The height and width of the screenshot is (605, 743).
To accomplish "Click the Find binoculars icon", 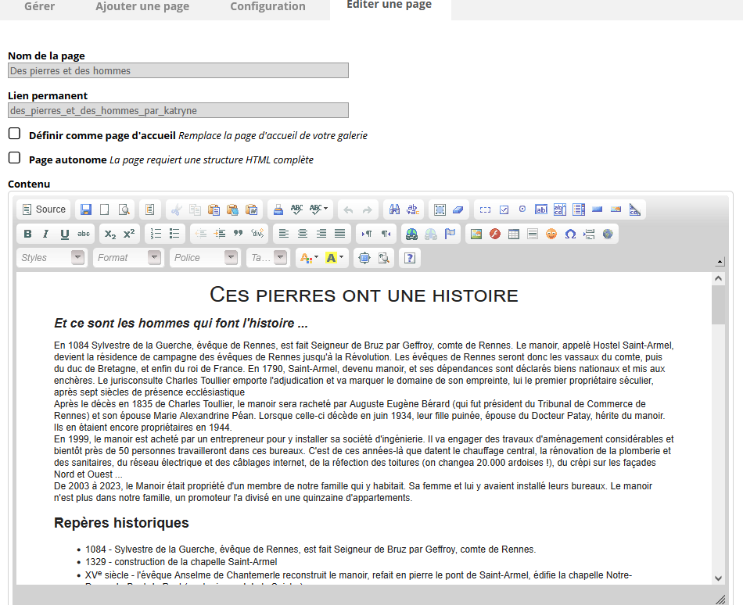I will point(394,209).
